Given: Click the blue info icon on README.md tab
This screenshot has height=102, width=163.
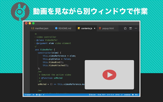Looking at the screenshot, I should [56, 28].
